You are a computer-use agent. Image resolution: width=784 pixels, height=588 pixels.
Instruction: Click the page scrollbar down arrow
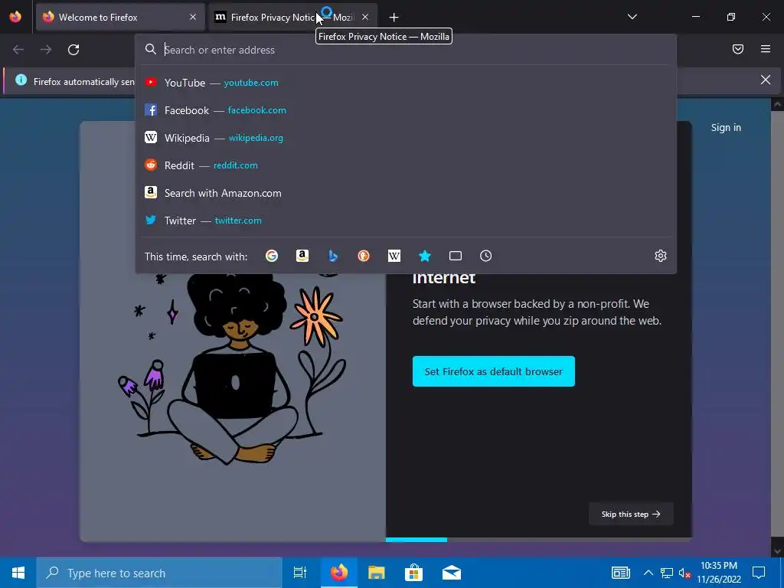(777, 551)
